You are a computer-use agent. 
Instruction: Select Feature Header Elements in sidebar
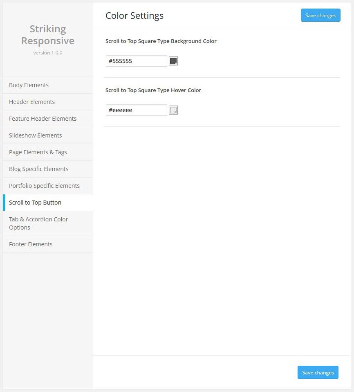pos(43,119)
